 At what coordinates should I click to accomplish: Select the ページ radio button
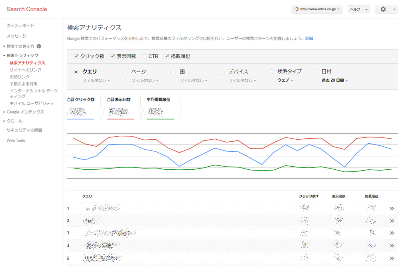[x=124, y=72]
